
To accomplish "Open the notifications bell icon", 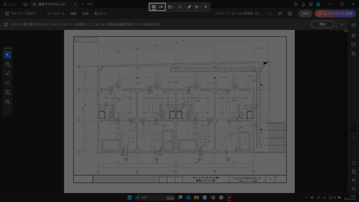I will click(x=302, y=5).
